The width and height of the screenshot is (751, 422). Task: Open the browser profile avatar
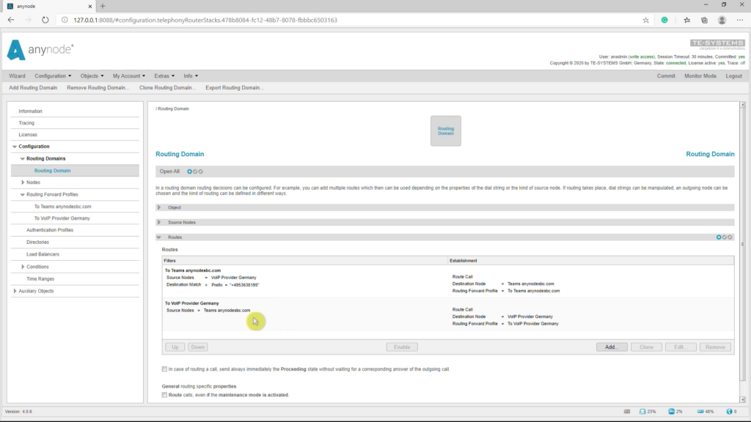(x=722, y=20)
